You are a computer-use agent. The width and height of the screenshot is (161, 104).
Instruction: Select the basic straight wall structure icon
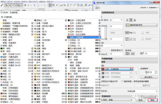coord(127,33)
